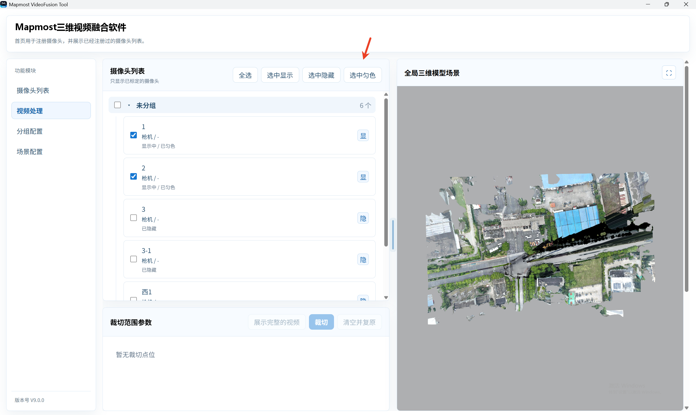Toggle visibility button for camera 2
The height and width of the screenshot is (415, 696).
click(x=363, y=177)
